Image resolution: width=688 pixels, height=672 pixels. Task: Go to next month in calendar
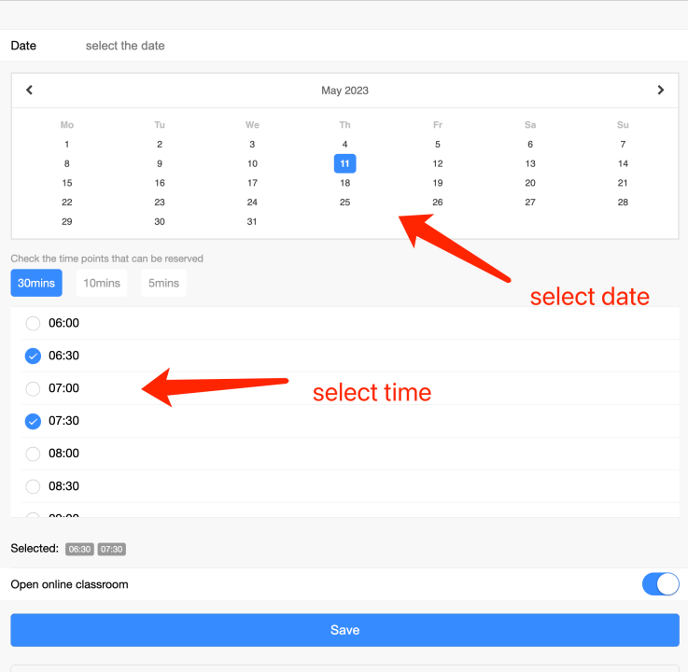pos(660,91)
